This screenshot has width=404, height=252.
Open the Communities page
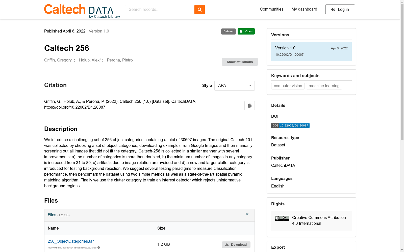(x=272, y=9)
